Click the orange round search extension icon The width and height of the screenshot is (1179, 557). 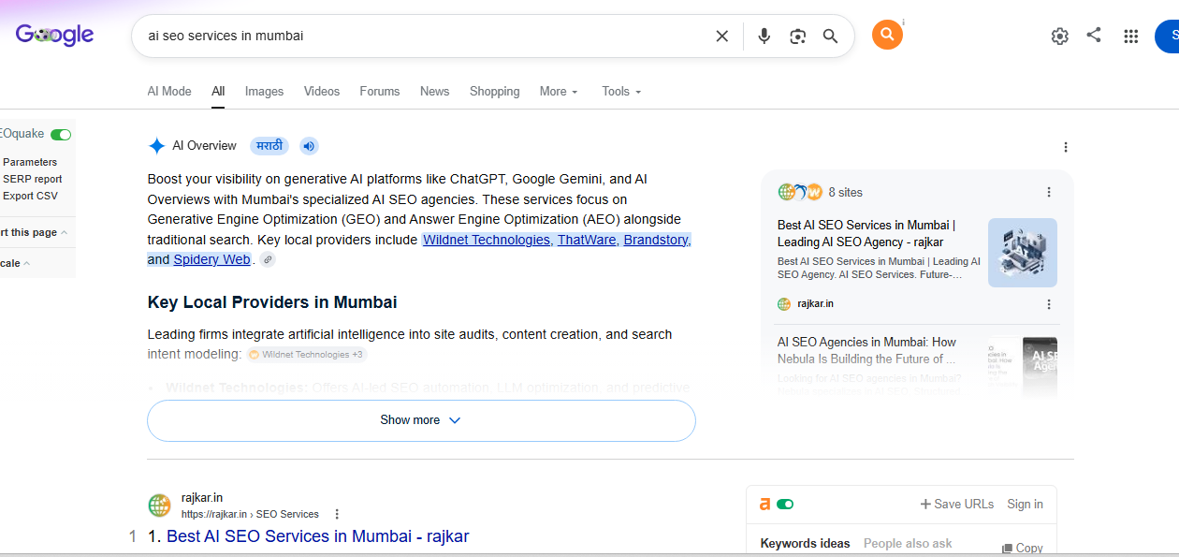coord(887,35)
